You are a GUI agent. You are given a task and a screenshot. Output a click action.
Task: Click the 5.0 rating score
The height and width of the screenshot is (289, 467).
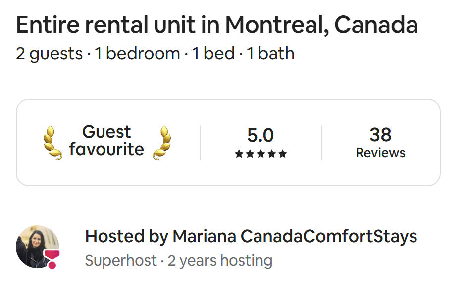[260, 135]
